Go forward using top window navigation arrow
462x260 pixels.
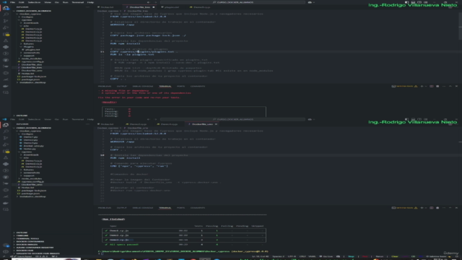pos(155,2)
